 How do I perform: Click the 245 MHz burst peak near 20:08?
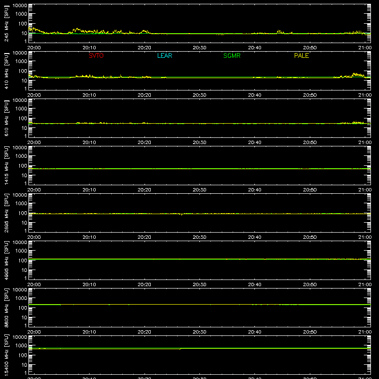pos(77,29)
